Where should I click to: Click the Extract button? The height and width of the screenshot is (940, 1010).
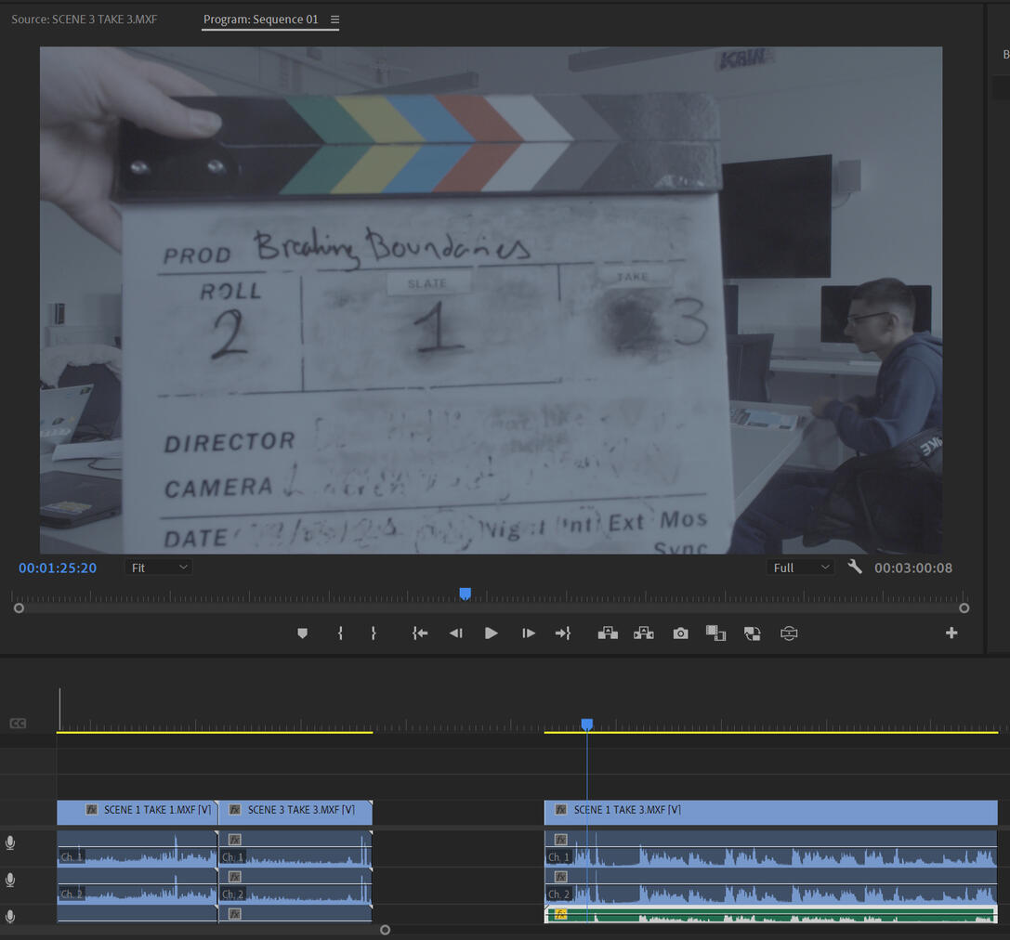[643, 633]
